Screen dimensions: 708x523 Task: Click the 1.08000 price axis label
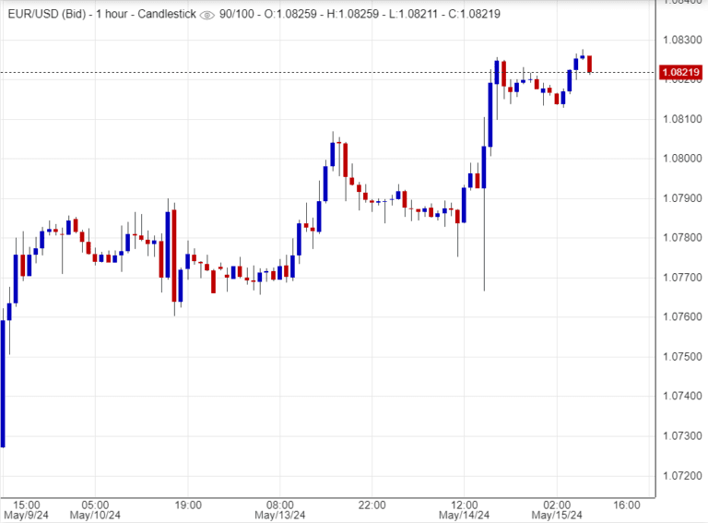click(x=680, y=159)
